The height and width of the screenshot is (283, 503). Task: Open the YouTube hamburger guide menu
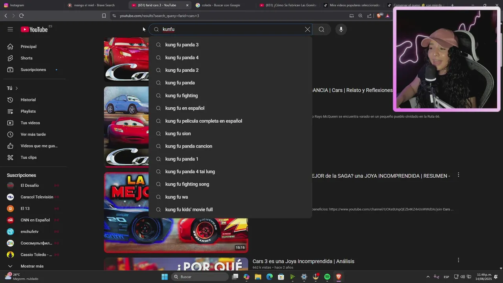coord(10,29)
